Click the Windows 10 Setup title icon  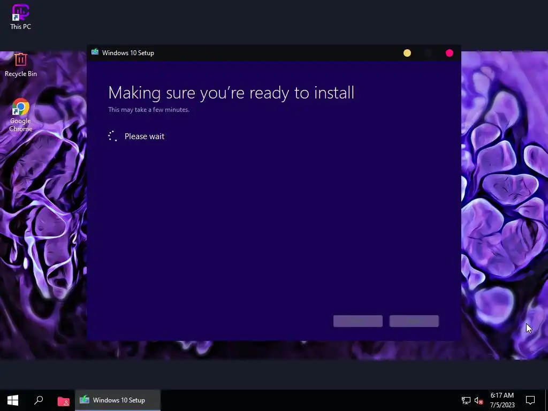(95, 52)
